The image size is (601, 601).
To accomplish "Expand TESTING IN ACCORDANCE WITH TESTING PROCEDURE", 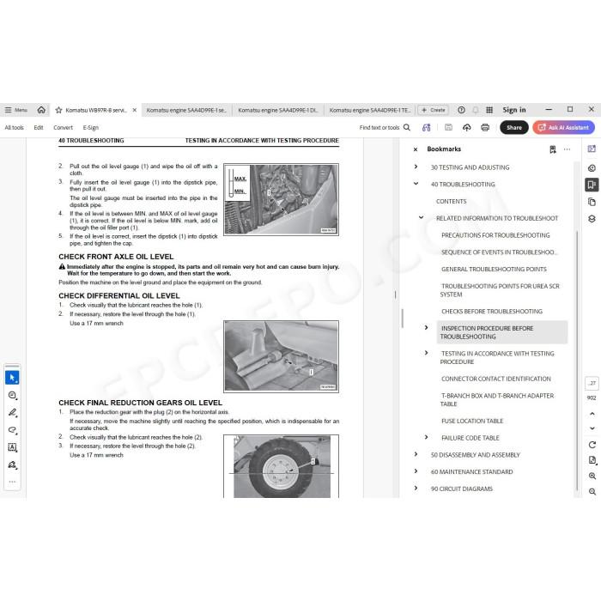I will (x=426, y=353).
